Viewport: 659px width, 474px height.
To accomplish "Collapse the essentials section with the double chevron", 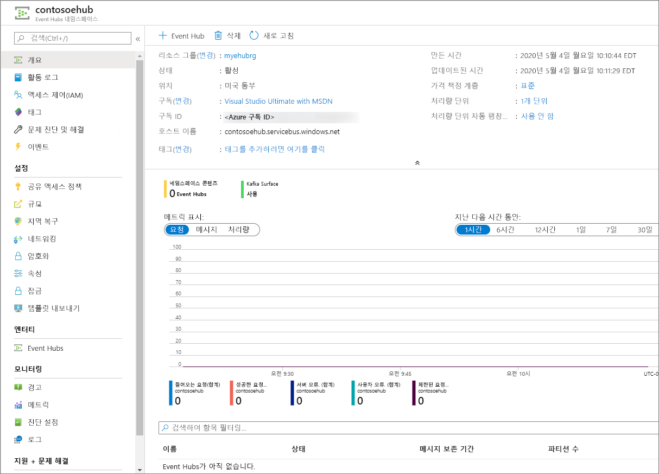I will point(417,163).
